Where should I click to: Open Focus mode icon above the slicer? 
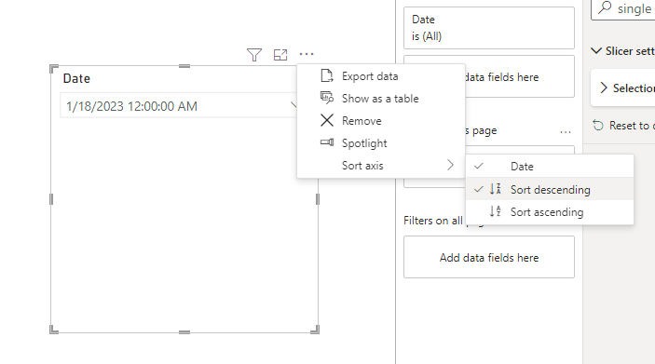tap(280, 55)
